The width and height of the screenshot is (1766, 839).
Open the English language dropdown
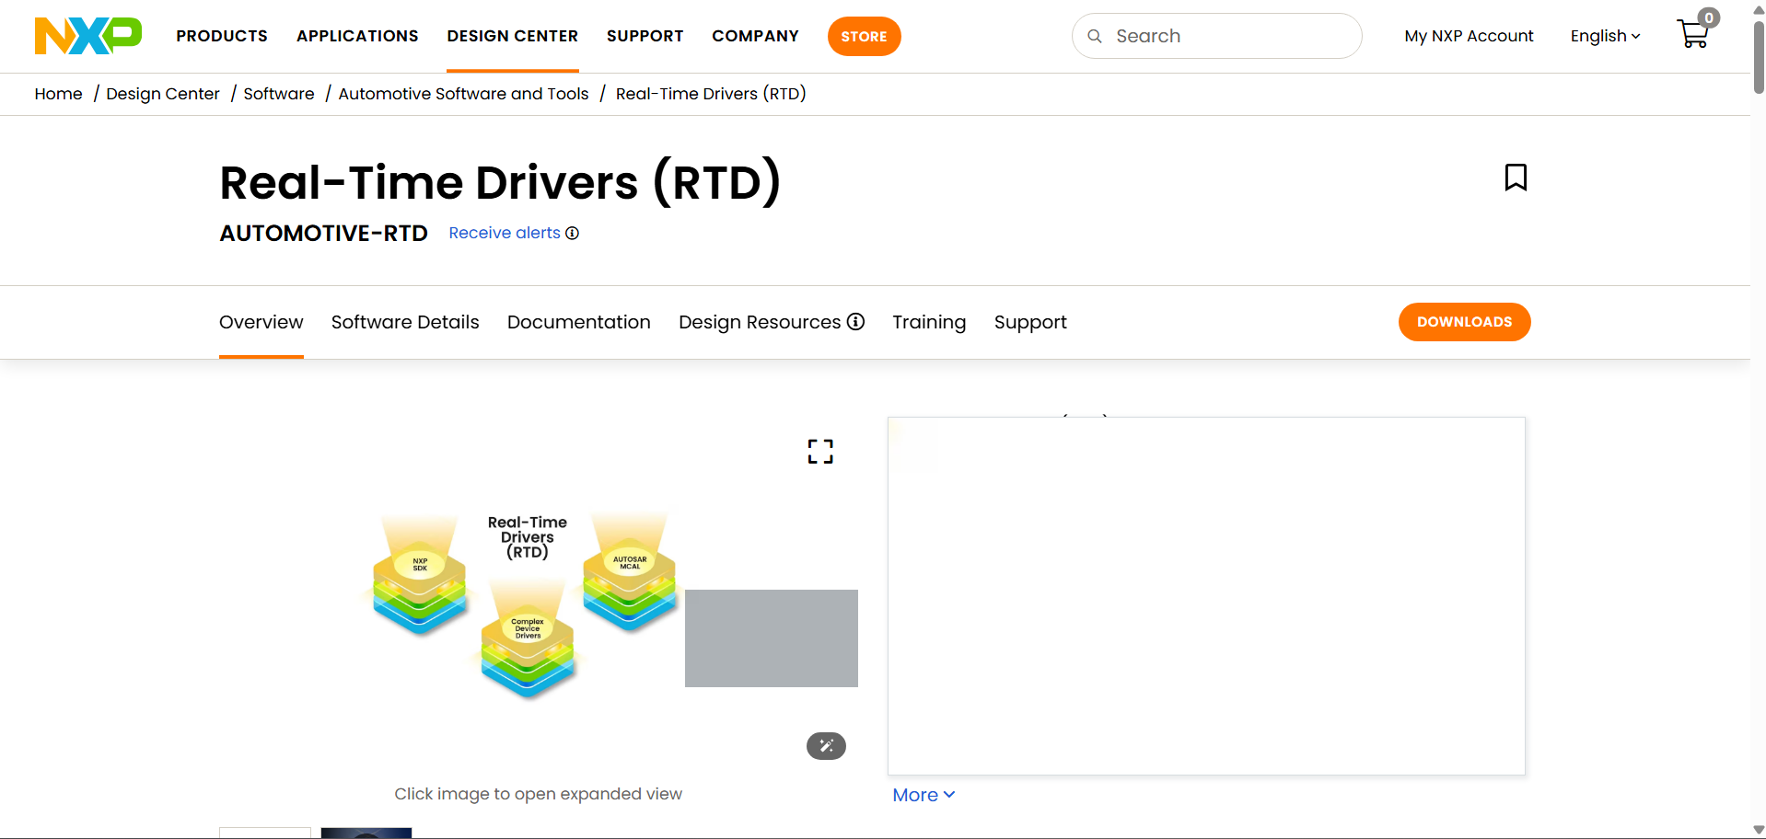tap(1605, 36)
